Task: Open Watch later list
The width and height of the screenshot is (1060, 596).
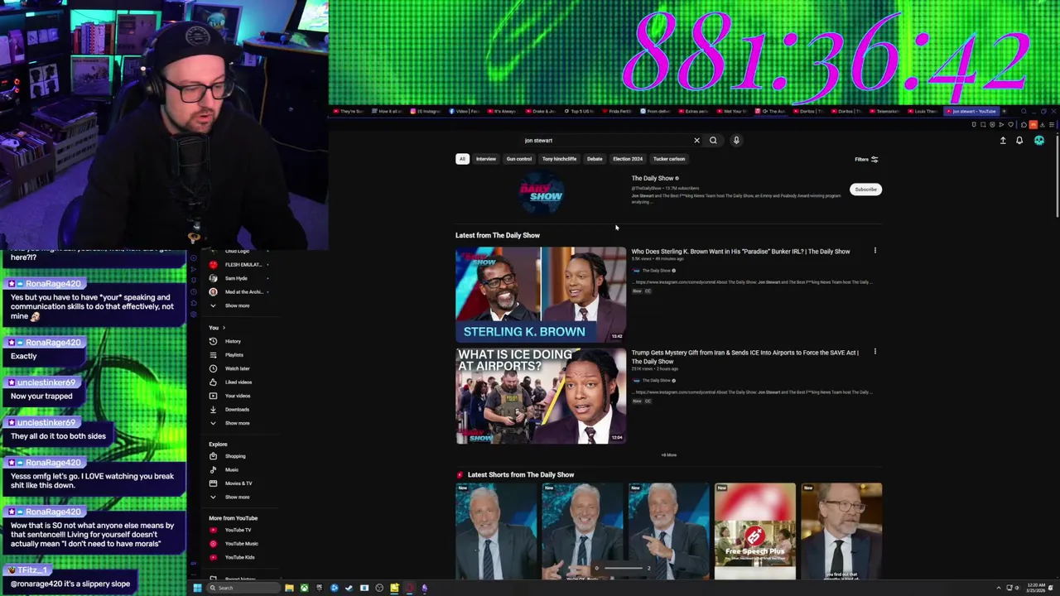Action: tap(237, 368)
